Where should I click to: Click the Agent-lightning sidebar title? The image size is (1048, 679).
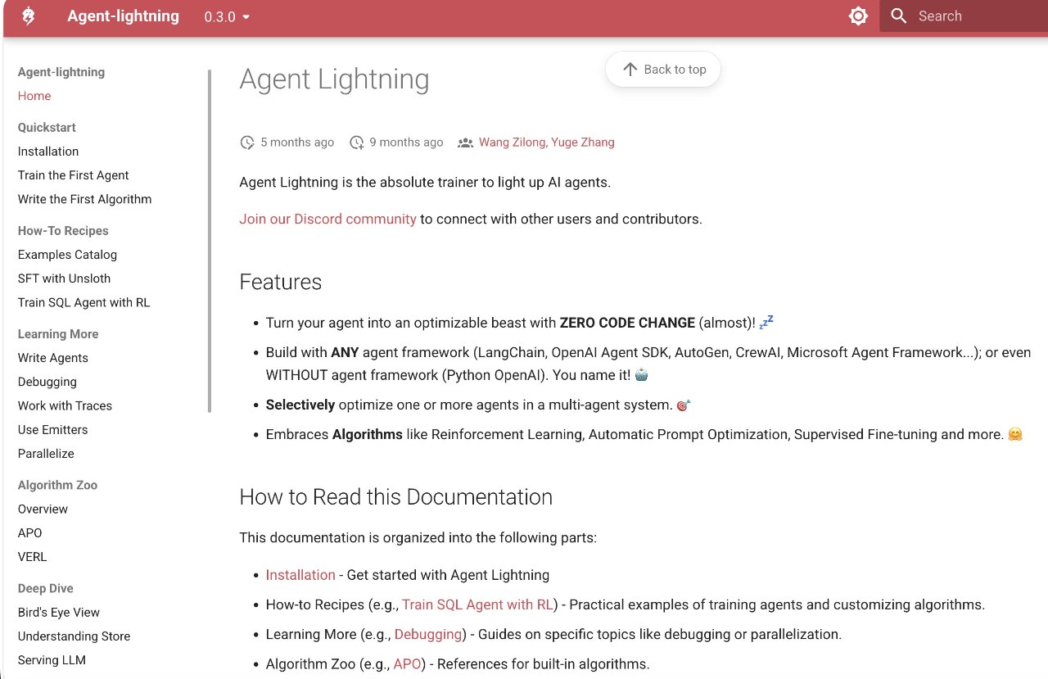(61, 72)
